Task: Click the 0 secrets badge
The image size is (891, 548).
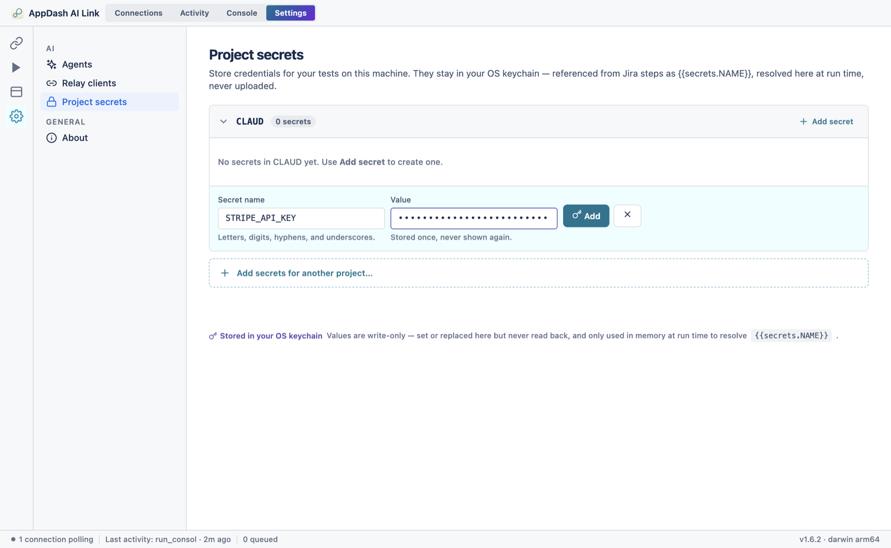Action: (293, 122)
